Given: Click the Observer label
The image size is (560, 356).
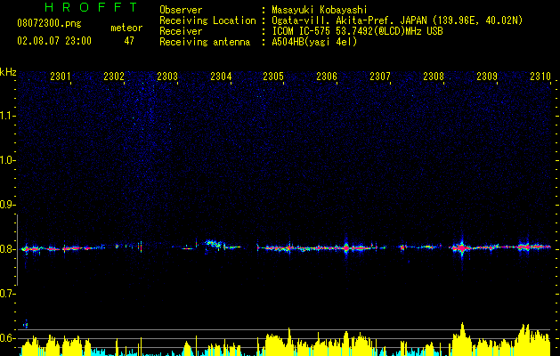Looking at the screenshot, I should tap(181, 10).
